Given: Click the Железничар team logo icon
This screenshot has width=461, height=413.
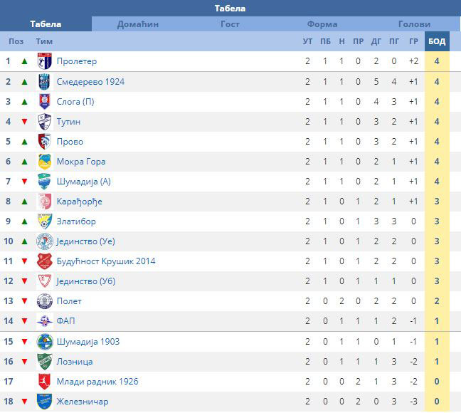Looking at the screenshot, I should [x=45, y=402].
